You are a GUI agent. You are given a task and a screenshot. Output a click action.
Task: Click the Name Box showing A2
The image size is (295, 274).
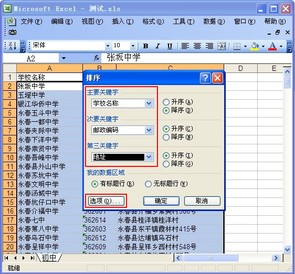tap(31, 58)
